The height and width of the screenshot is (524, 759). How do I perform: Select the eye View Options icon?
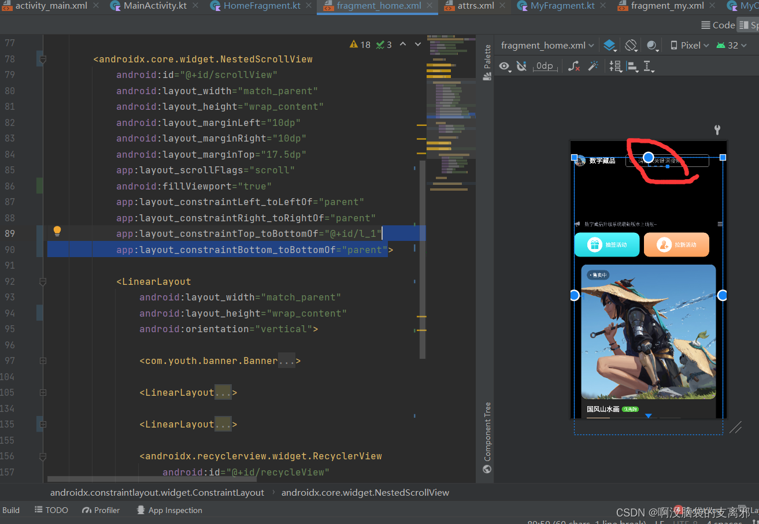click(x=504, y=66)
